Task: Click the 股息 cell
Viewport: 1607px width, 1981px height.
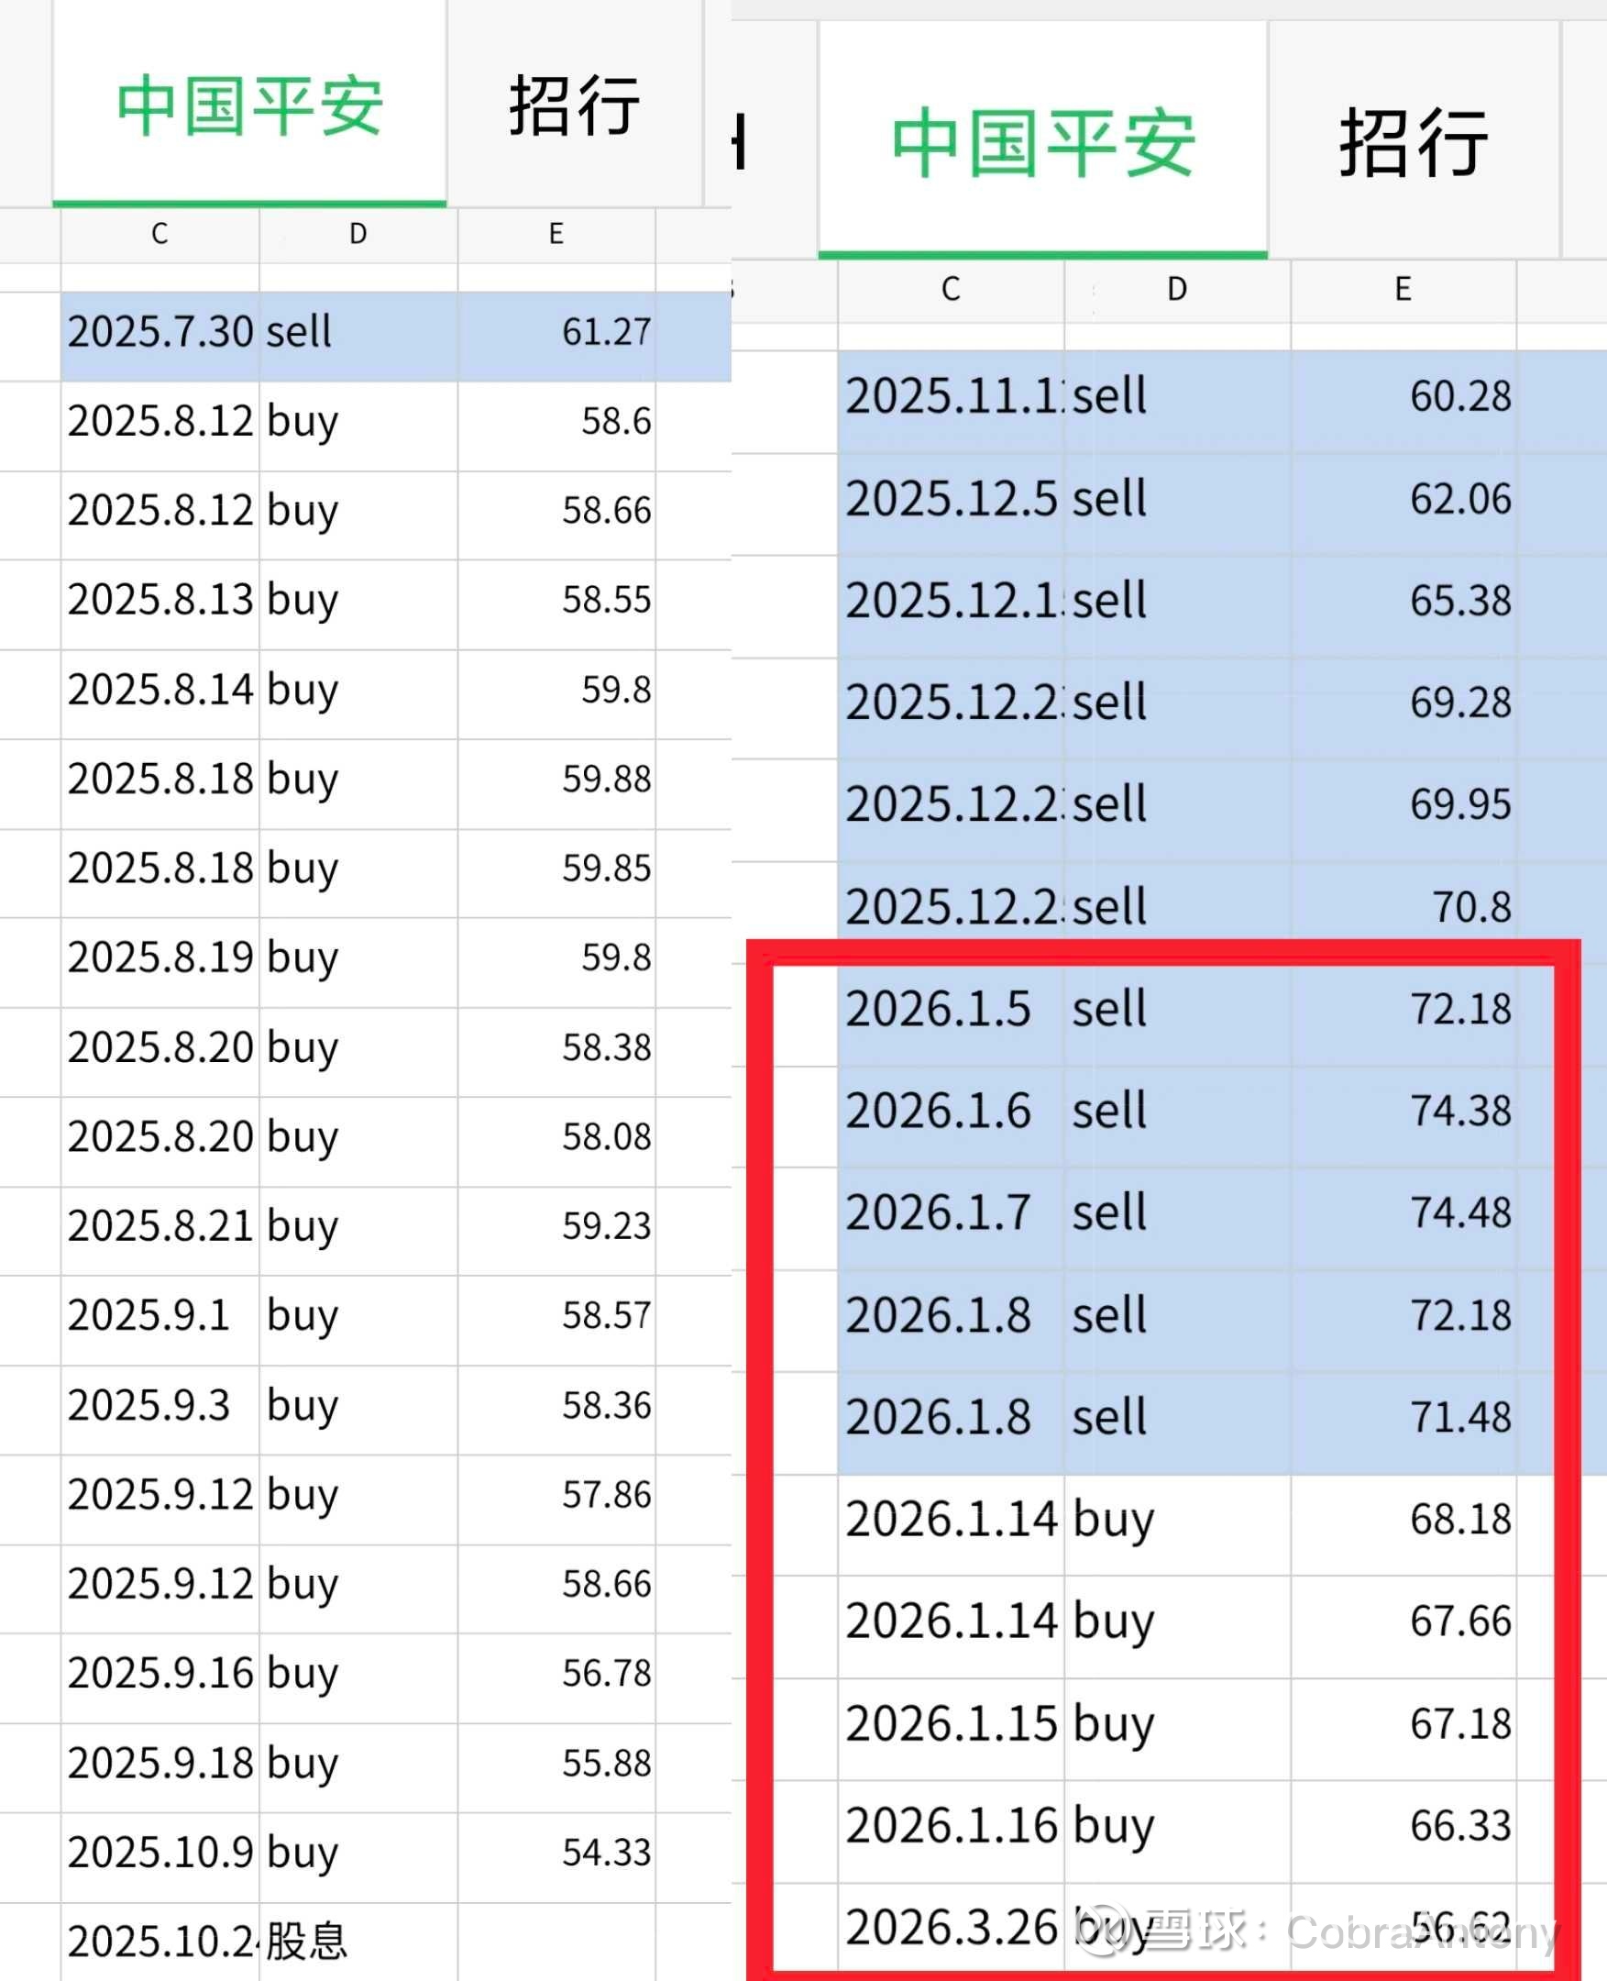Action: [x=358, y=1942]
